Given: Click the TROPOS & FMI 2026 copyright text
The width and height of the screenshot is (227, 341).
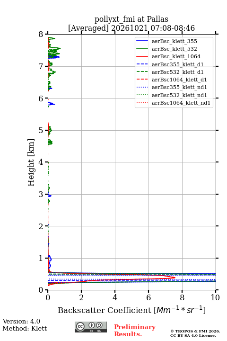Looking at the screenshot, I should coord(195,331).
